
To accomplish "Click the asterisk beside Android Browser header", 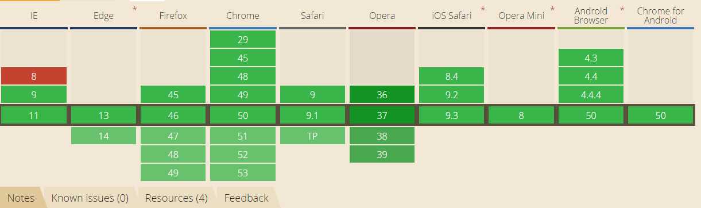I will click(x=623, y=10).
